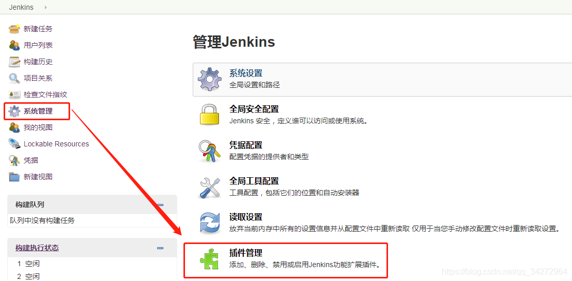The height and width of the screenshot is (281, 572).
Task: Open the 凭据配置 title link
Action: point(245,145)
